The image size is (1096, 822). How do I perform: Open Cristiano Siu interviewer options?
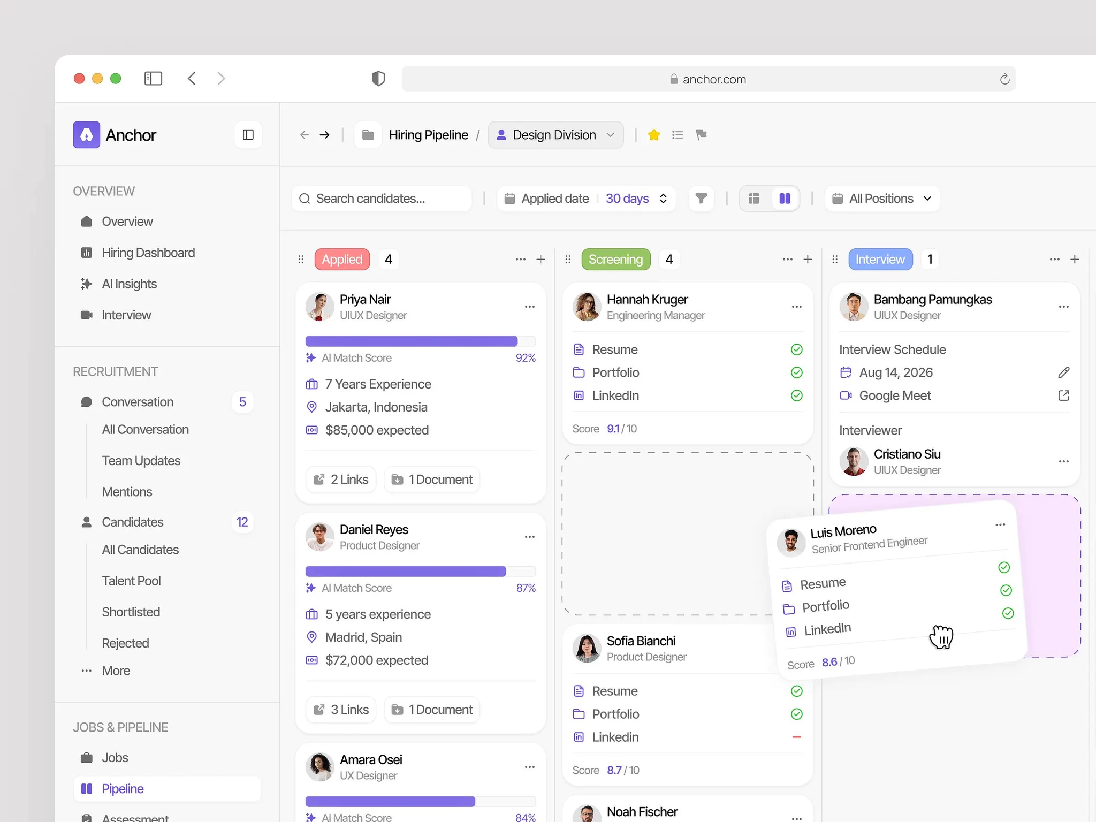click(1064, 461)
